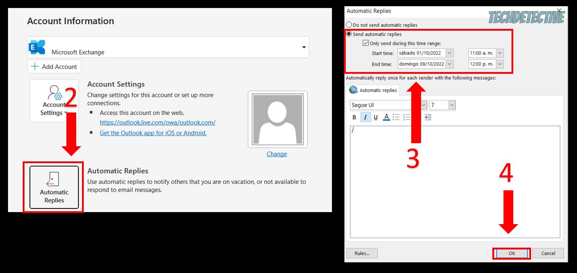The image size is (577, 273).
Task: Change the font color
Action: click(x=386, y=117)
